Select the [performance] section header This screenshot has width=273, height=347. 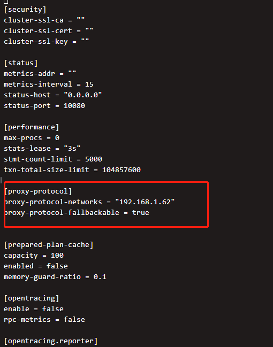click(x=32, y=127)
